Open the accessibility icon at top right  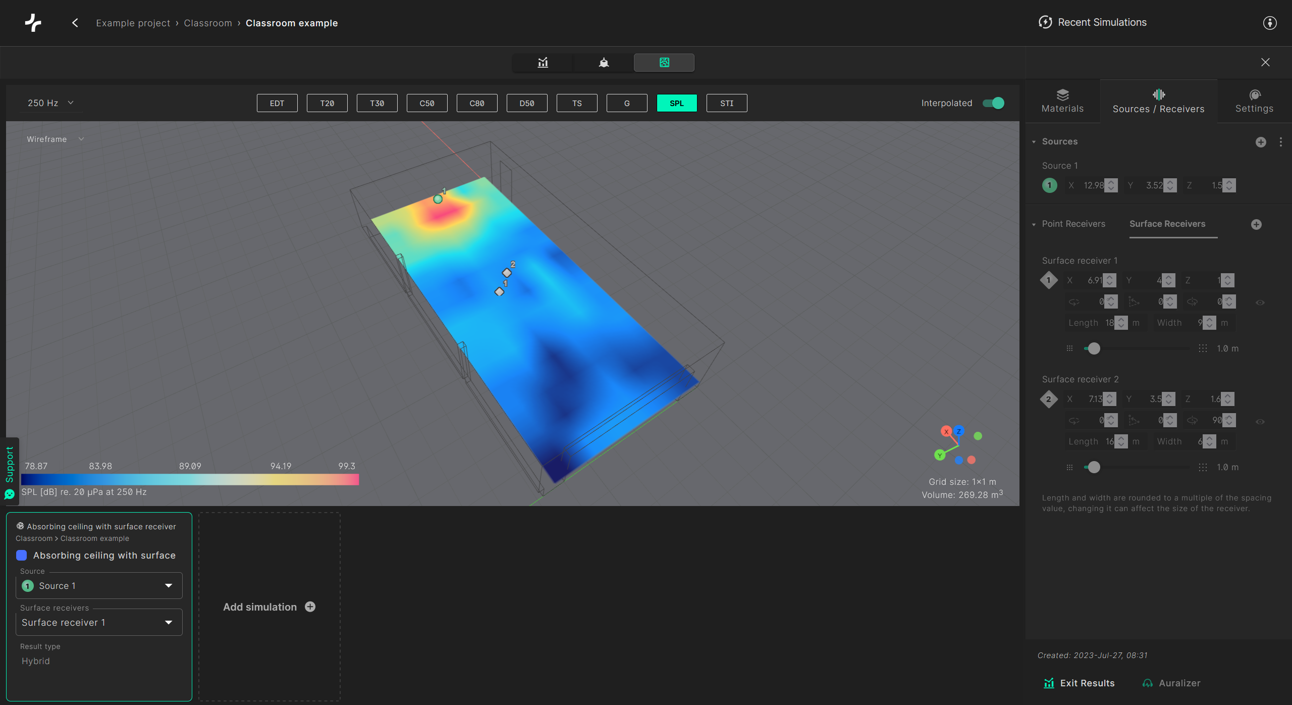pos(1270,23)
